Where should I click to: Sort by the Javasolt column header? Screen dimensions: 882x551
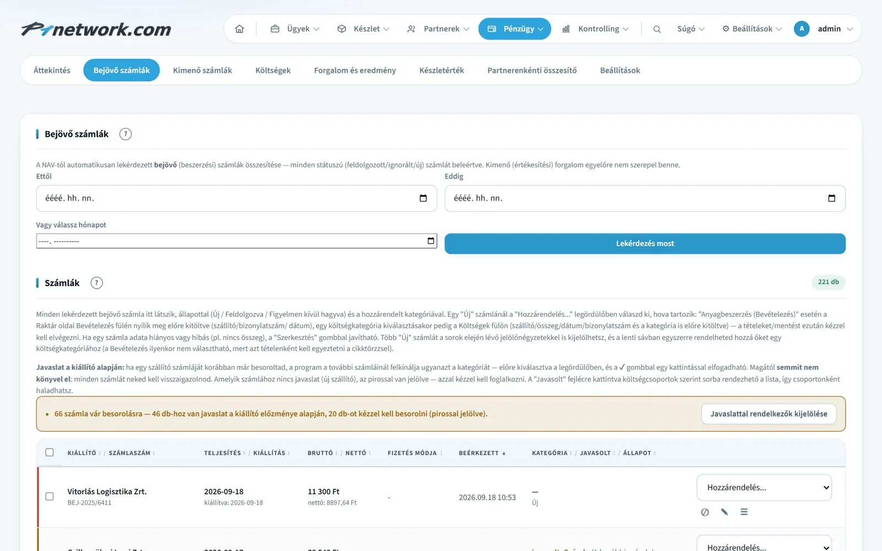598,453
